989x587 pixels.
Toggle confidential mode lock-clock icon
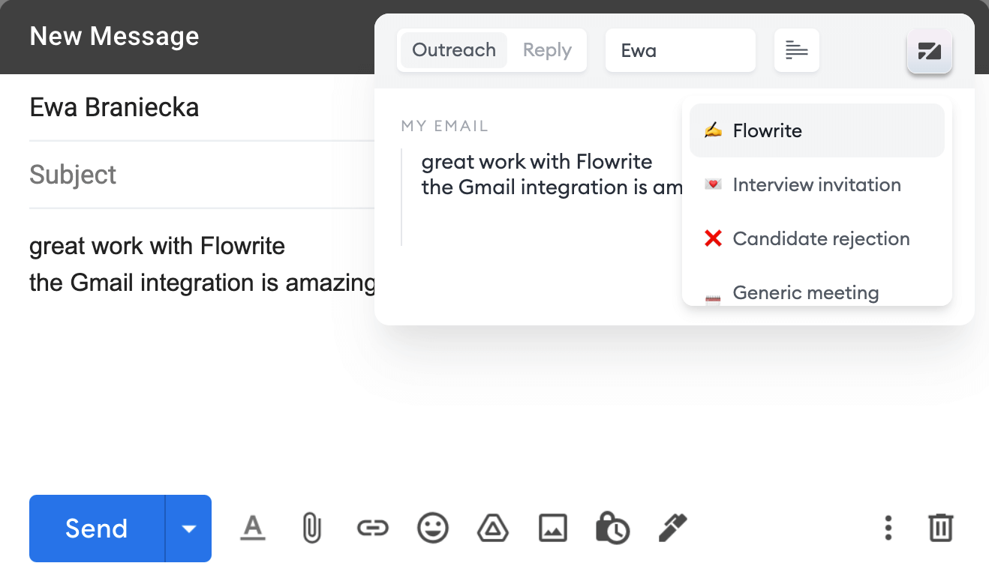coord(612,529)
